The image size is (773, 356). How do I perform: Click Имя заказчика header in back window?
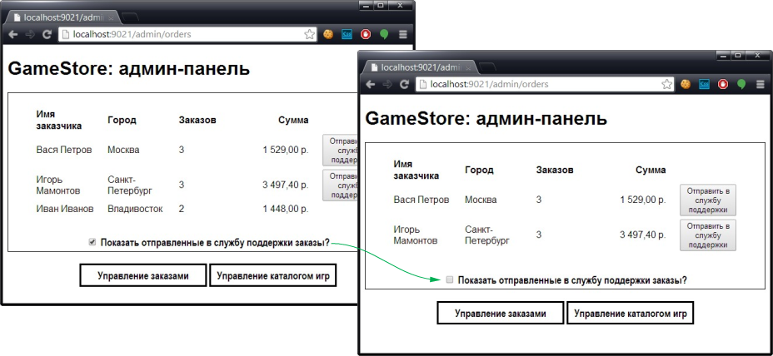point(58,120)
